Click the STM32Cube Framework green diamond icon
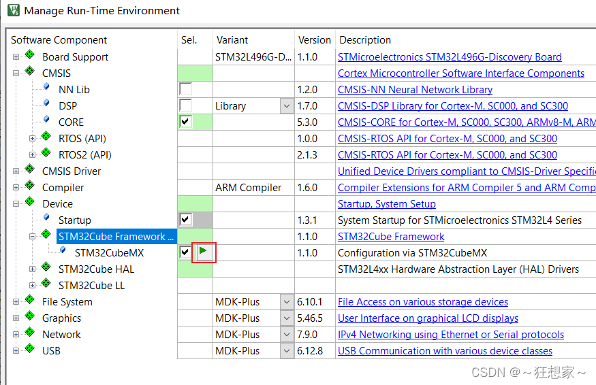 tap(46, 234)
